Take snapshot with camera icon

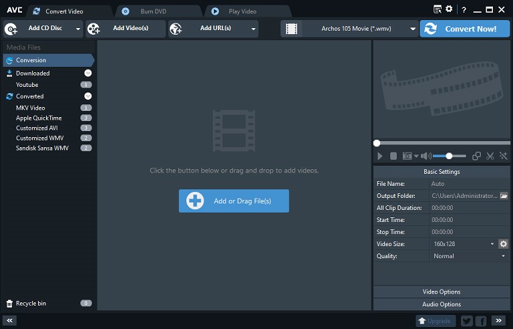[407, 156]
